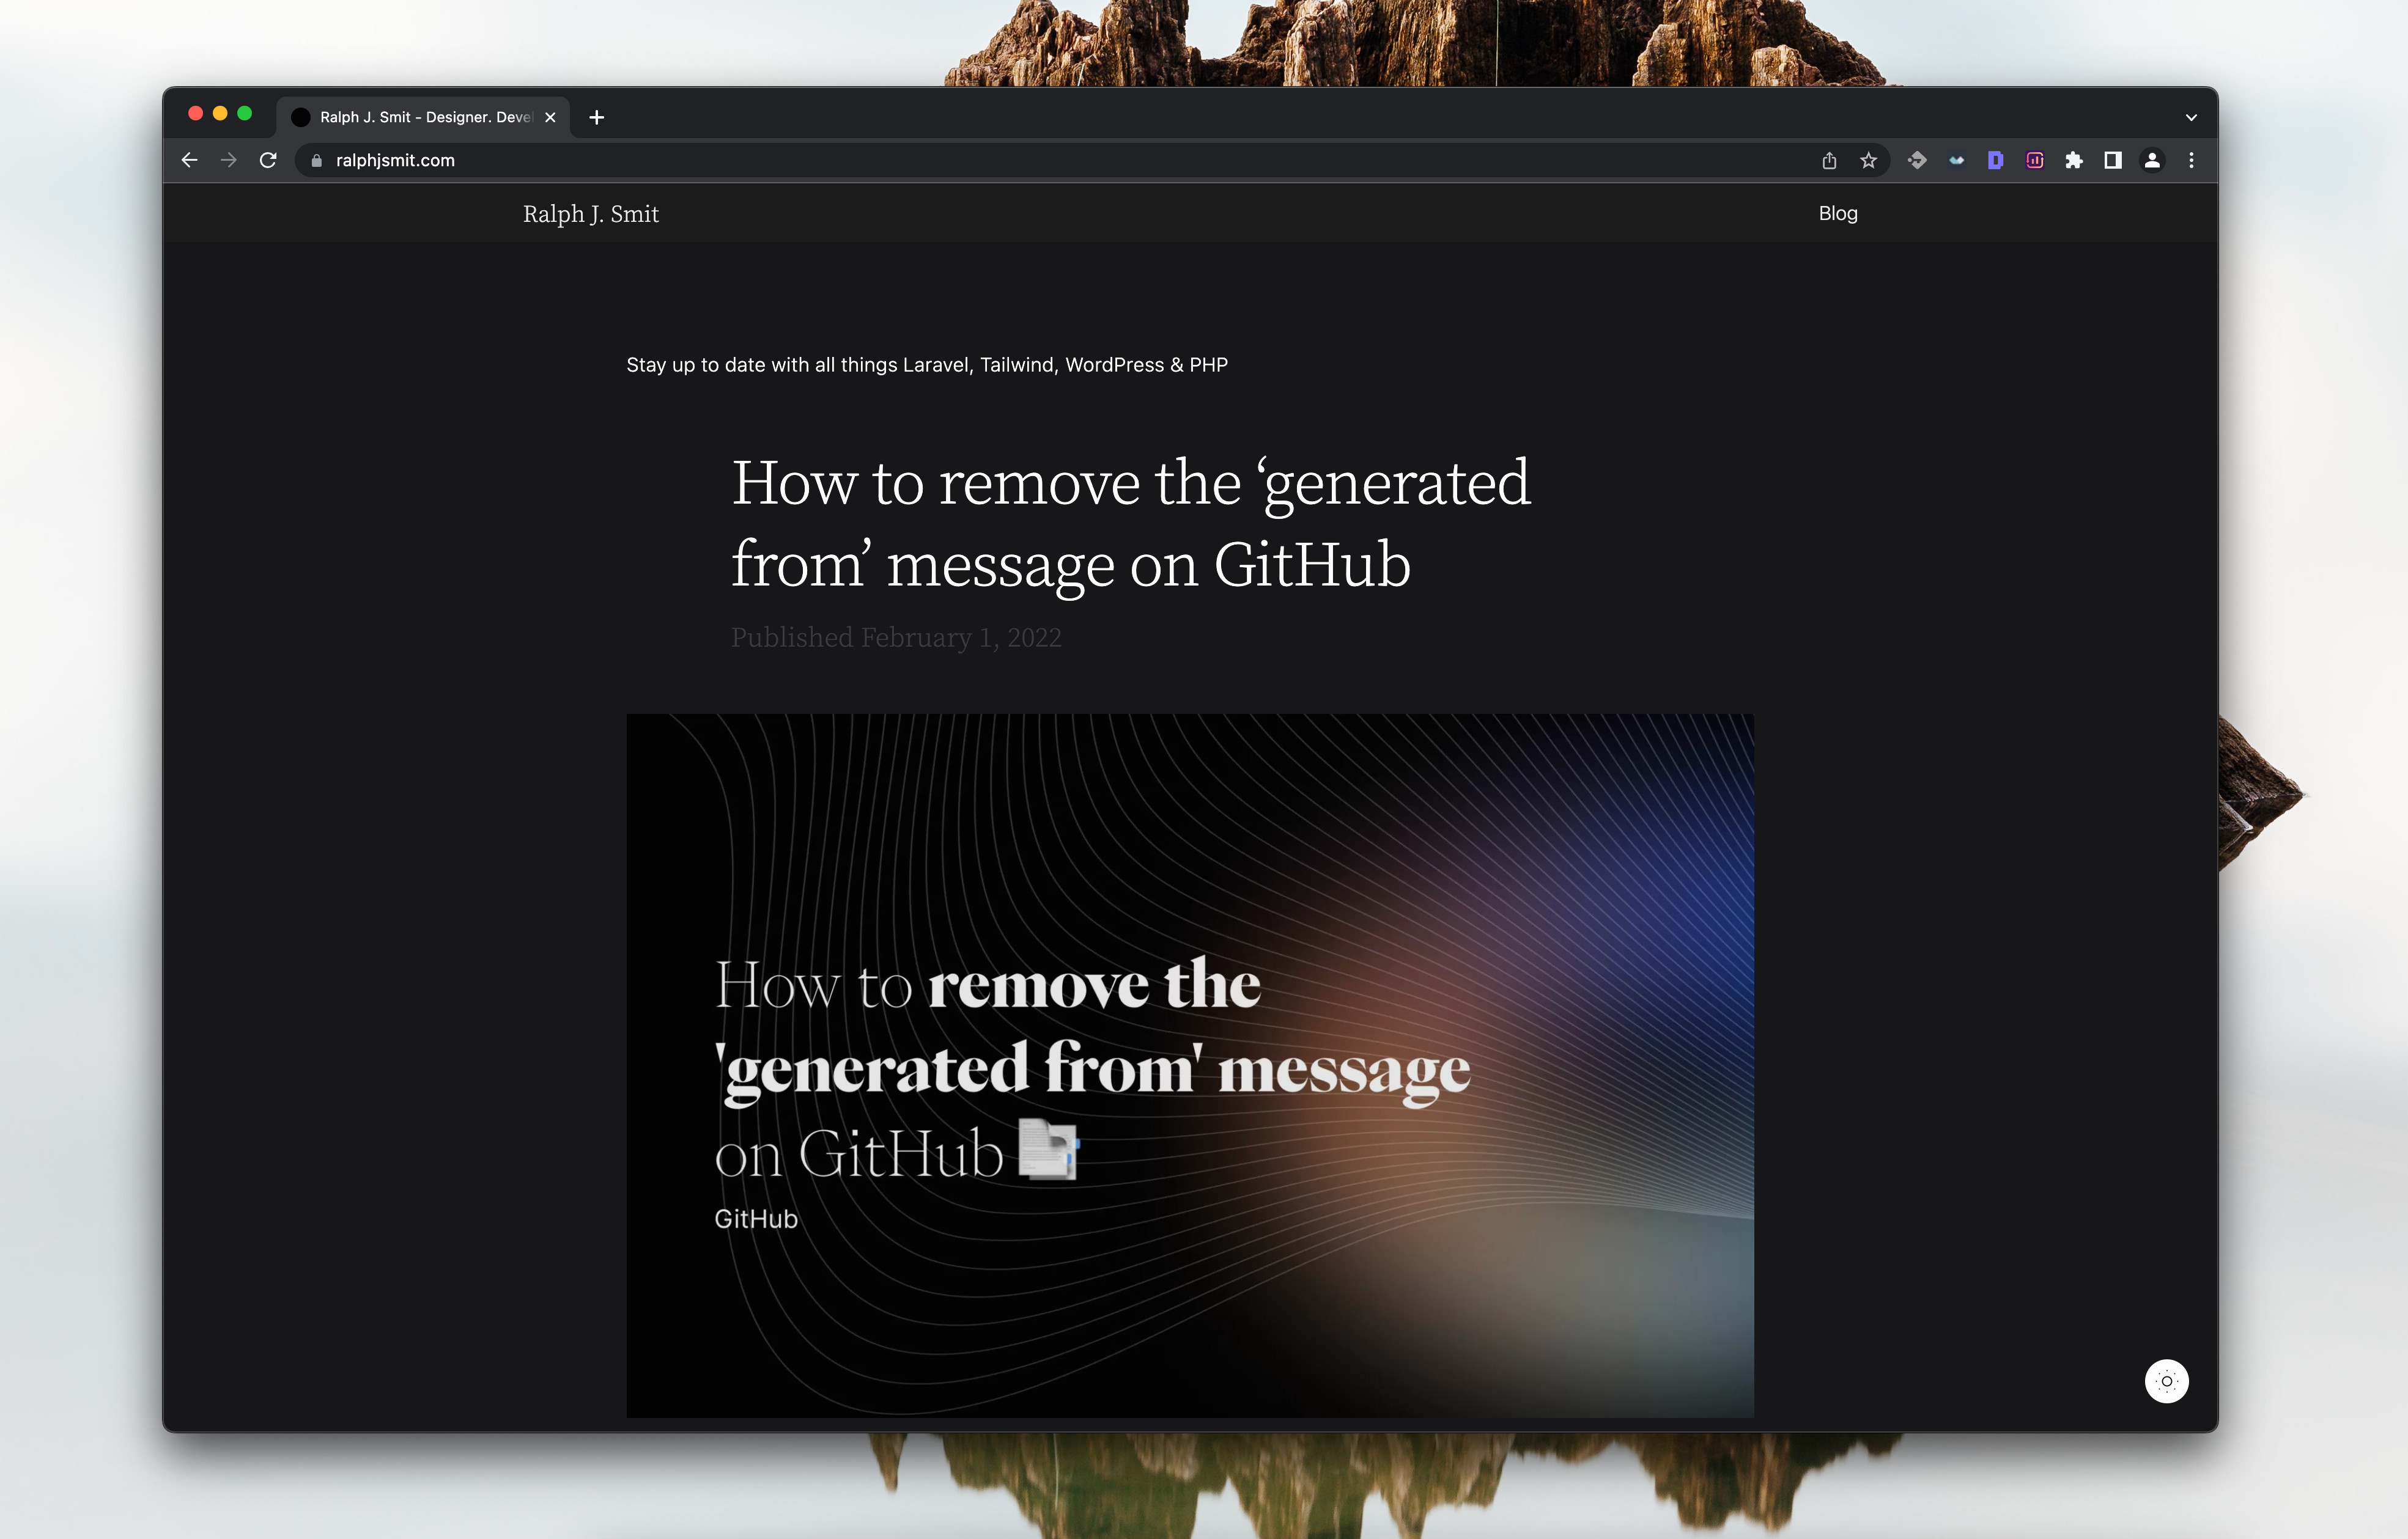Click the share page icon in address bar
Viewport: 2408px width, 1539px height.
click(1829, 161)
